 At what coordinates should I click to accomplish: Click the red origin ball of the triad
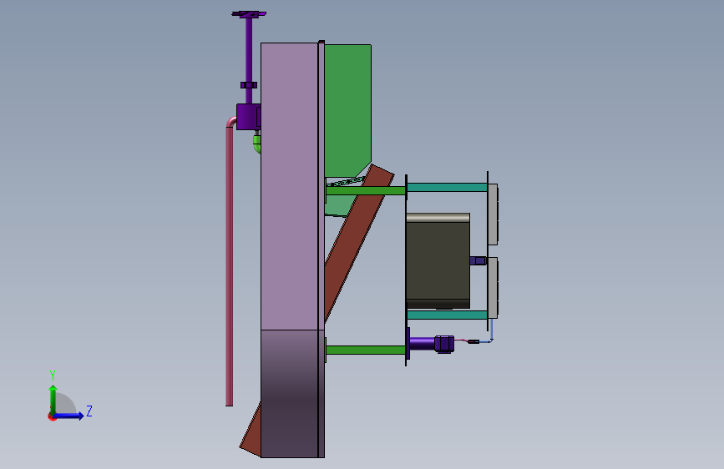click(52, 417)
